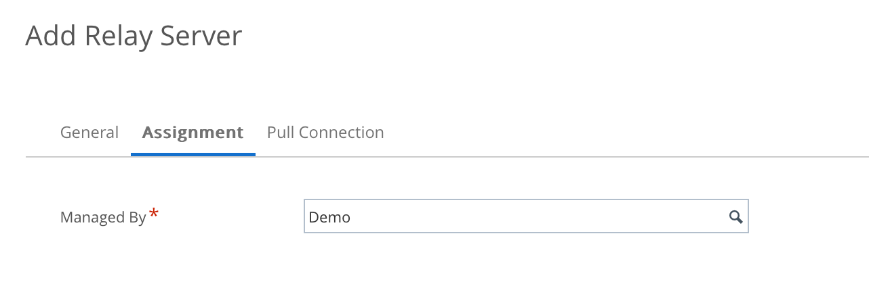The image size is (869, 307).
Task: Click the Add Relay Server heading
Action: pyautogui.click(x=134, y=37)
